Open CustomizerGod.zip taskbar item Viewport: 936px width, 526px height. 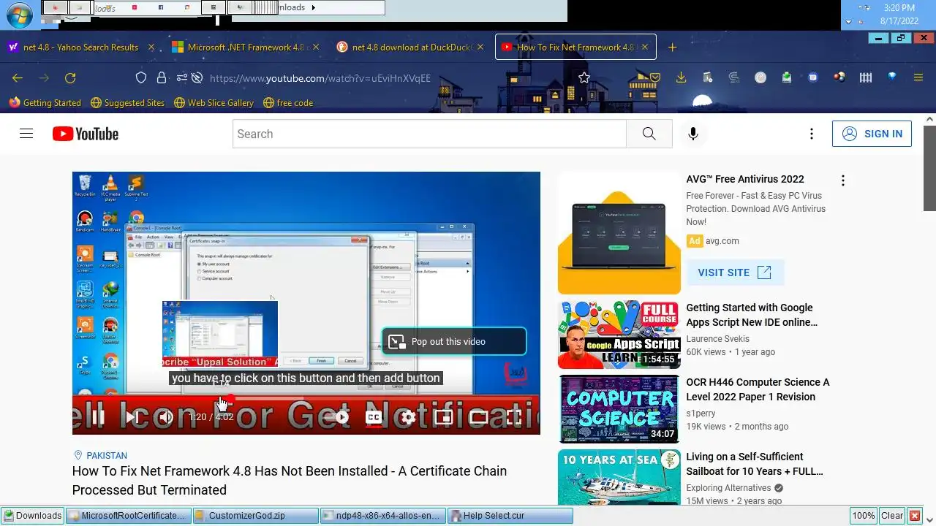point(256,516)
